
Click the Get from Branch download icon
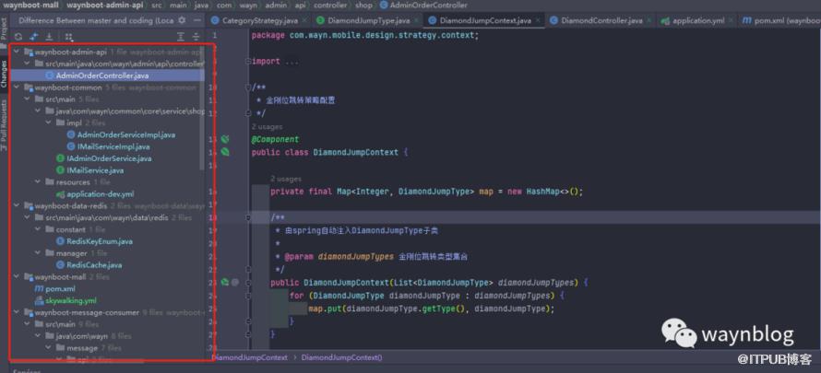[49, 36]
